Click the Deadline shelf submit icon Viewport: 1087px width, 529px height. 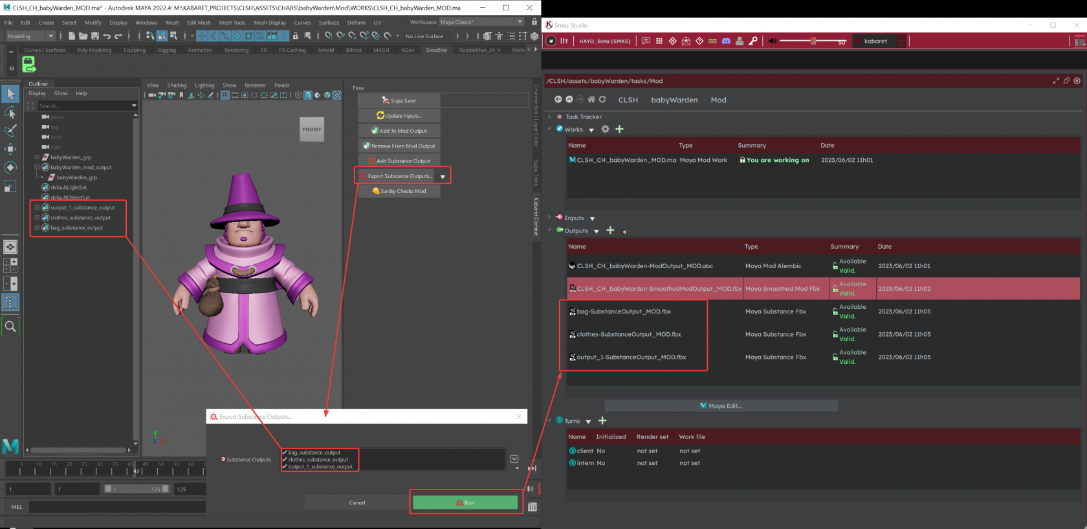point(28,64)
